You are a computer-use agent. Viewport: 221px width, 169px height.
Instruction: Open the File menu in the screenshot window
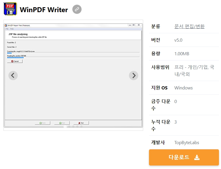pyautogui.click(x=7, y=29)
